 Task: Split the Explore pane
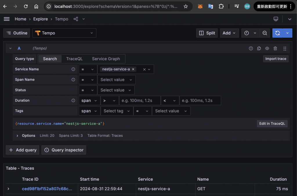tap(207, 33)
